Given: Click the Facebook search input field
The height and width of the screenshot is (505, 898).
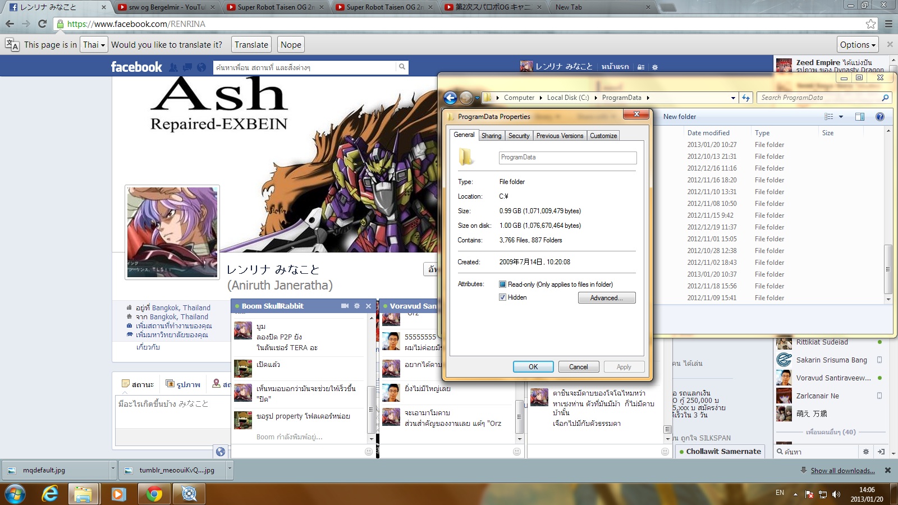Looking at the screenshot, I should [x=305, y=67].
